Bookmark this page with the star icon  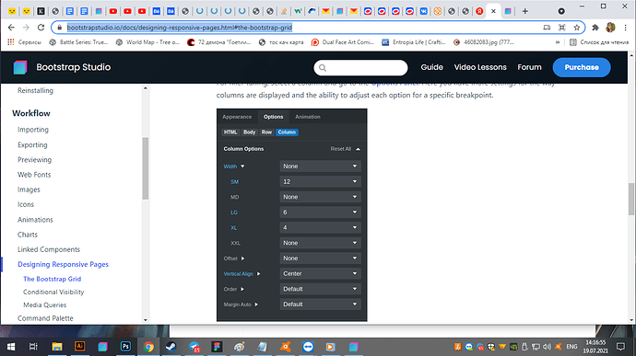point(577,28)
